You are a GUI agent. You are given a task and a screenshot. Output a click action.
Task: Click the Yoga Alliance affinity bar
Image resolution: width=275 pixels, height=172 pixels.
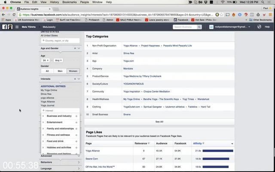pyautogui.click(x=218, y=151)
